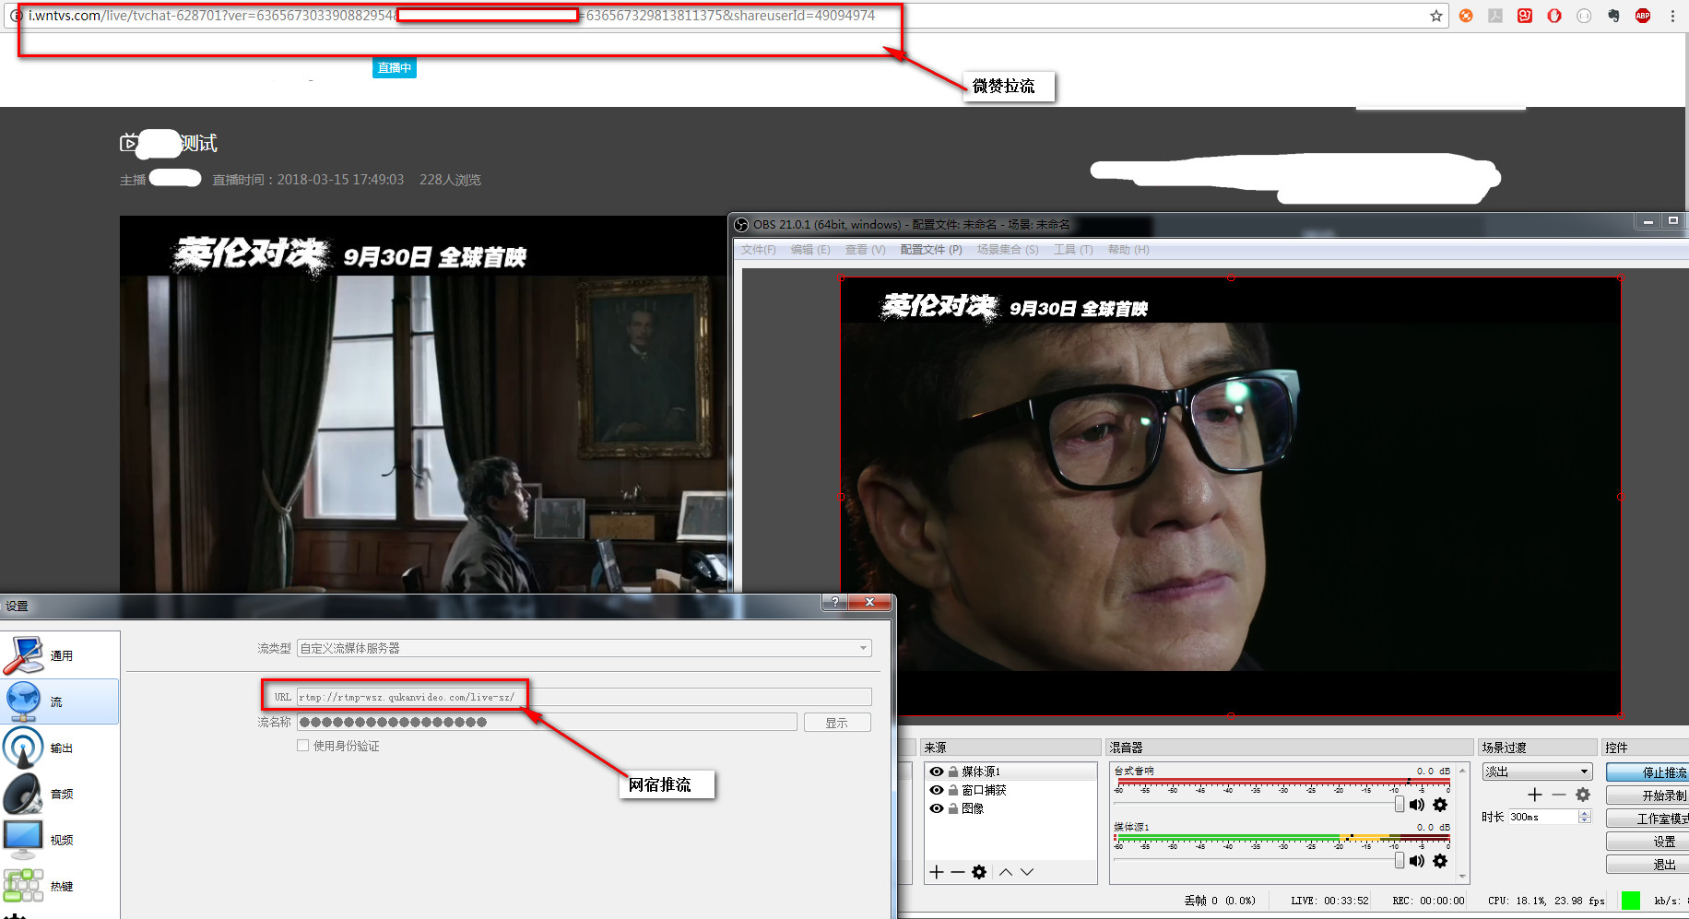Viewport: 1689px width, 919px height.
Task: Click the settings dialog help question button
Action: 835,602
